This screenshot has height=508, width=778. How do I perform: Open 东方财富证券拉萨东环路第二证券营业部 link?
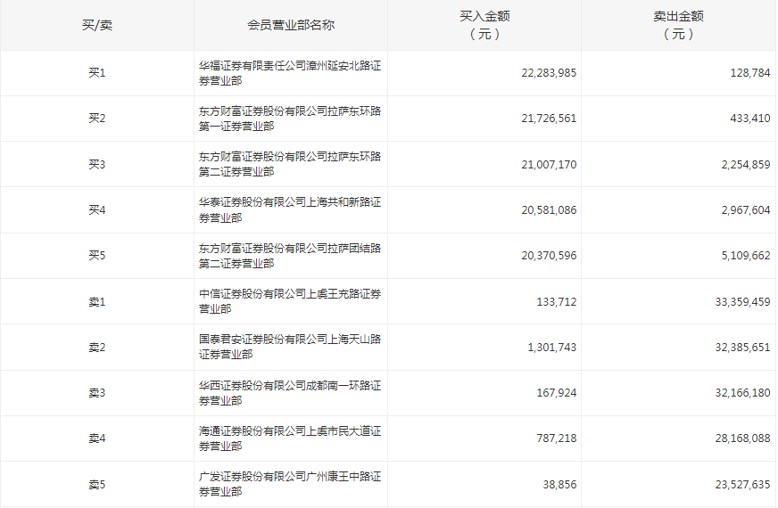click(289, 164)
